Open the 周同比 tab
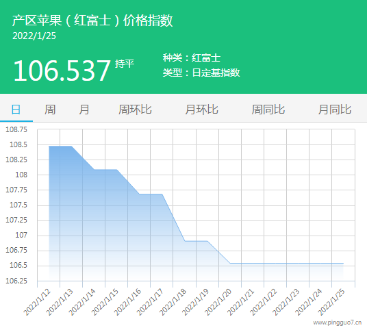 pyautogui.click(x=268, y=110)
